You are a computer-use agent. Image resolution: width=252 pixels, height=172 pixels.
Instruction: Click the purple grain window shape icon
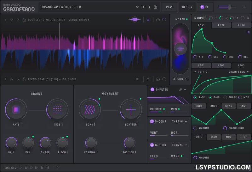[x=135, y=20]
